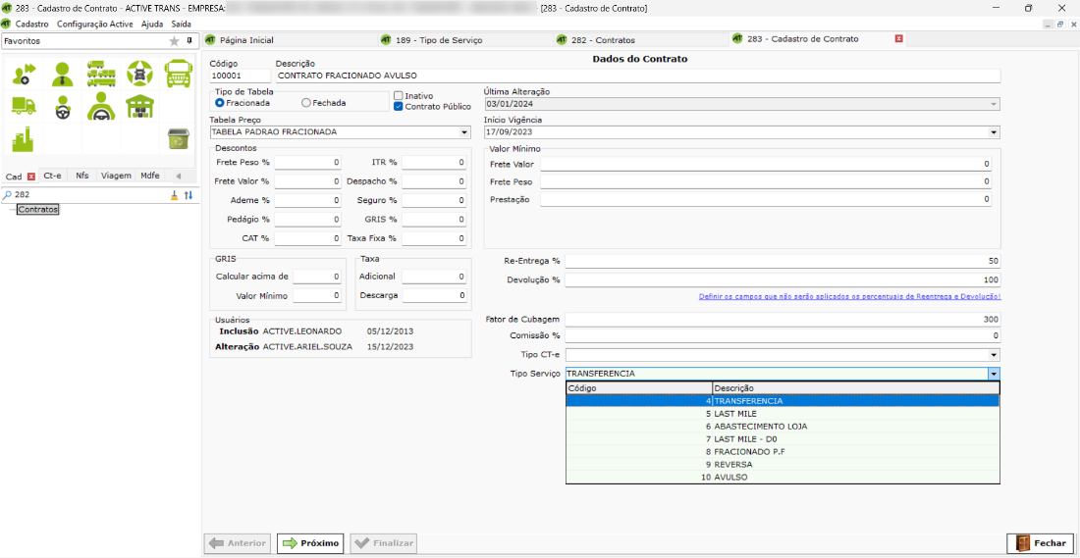Click the Descrição column header in dropdown list
This screenshot has width=1080, height=558.
coord(855,388)
